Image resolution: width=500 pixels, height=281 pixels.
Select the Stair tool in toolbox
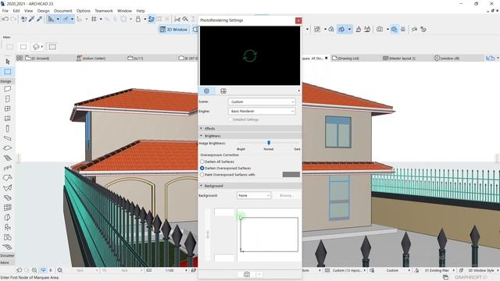point(8,158)
